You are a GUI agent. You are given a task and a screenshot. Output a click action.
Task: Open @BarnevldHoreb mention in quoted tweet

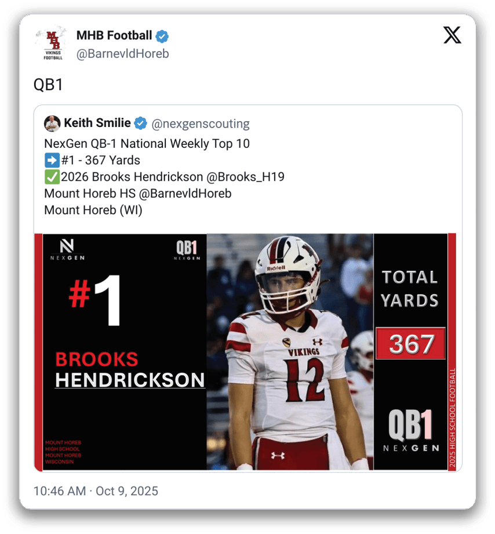[x=185, y=194]
